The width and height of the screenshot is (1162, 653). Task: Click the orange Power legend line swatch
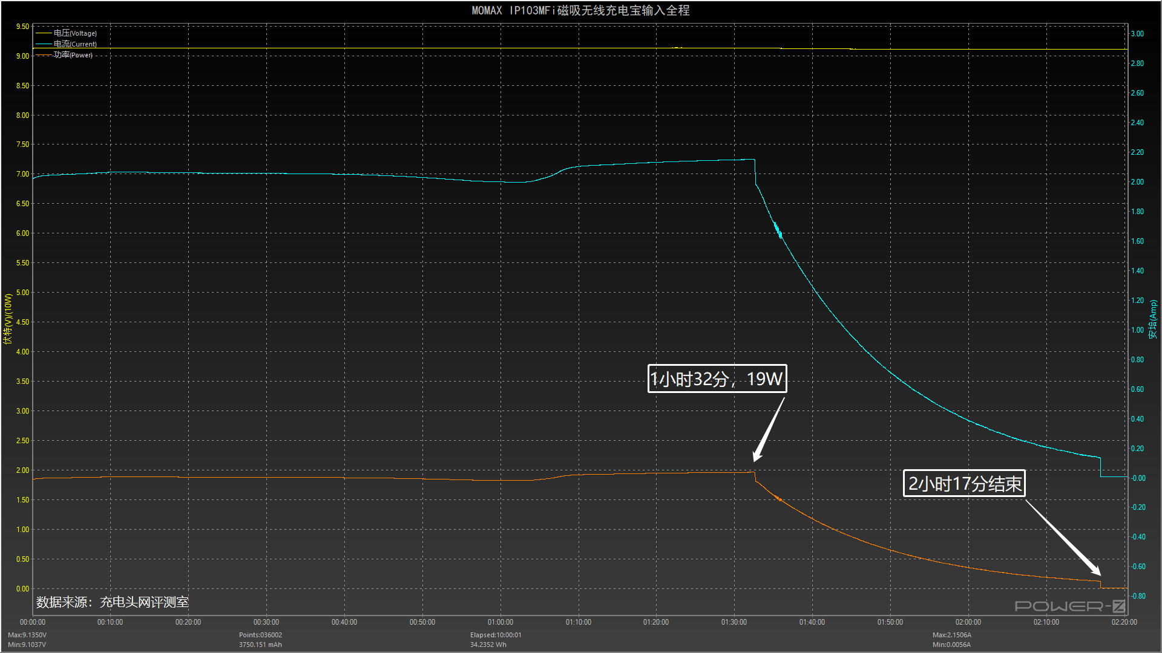[44, 55]
